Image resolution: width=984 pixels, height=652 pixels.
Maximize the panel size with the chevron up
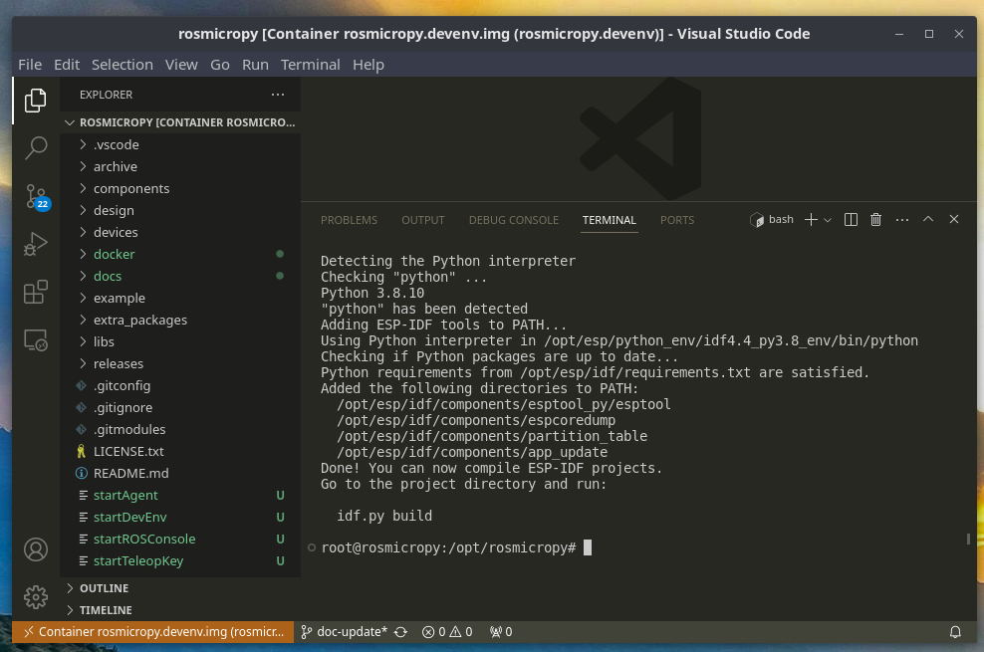point(928,219)
